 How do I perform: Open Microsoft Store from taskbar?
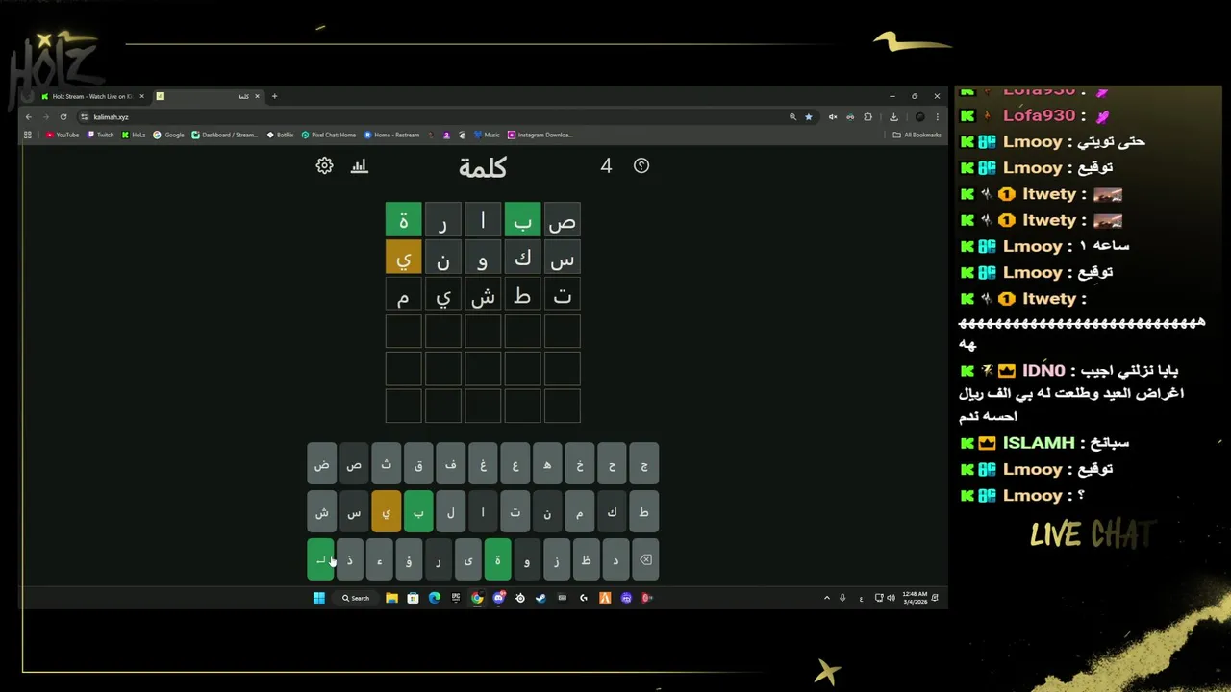(413, 598)
